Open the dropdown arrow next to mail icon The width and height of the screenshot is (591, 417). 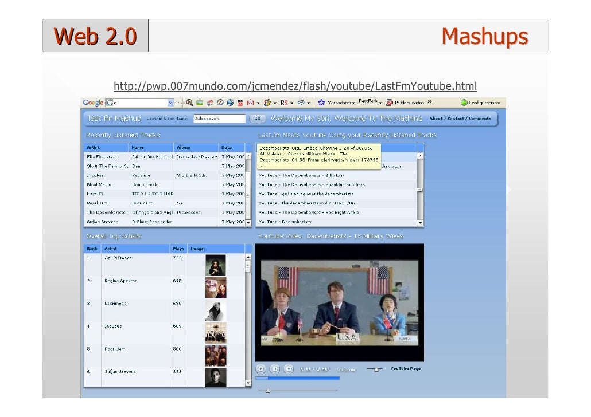pyautogui.click(x=258, y=103)
